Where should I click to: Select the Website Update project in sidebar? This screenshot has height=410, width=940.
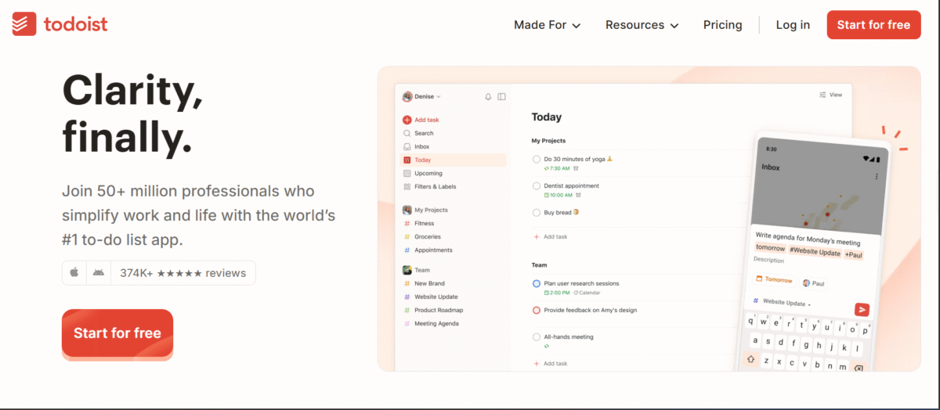pos(436,297)
